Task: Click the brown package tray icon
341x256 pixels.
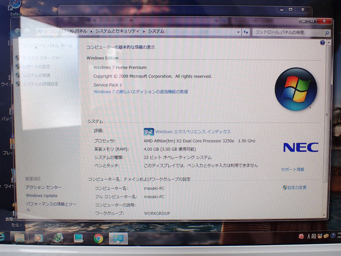Action: point(326,236)
